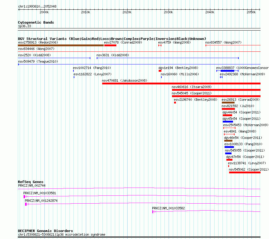Screen dimensions: 269x239
Task: Click the esv3388837 blue gain bar
Action: (227, 71)
